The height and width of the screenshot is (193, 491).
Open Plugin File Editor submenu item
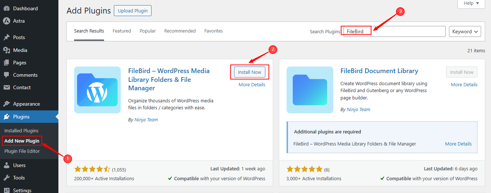(x=22, y=151)
